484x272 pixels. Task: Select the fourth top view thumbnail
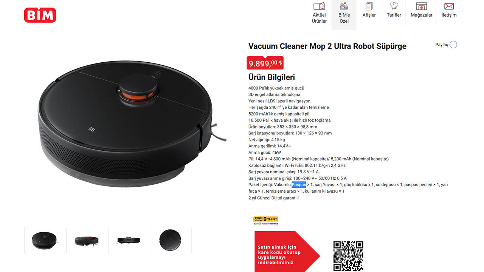[171, 240]
